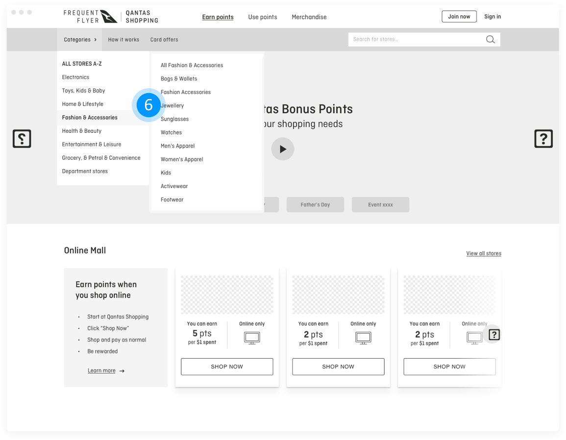This screenshot has height=440, width=566.
Task: Click the first store's checkered image placeholder
Action: pos(227,295)
